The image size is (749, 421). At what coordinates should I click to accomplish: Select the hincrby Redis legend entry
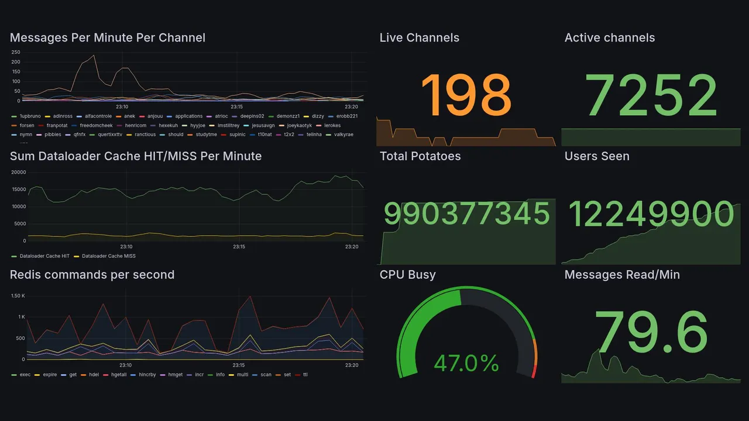point(143,374)
